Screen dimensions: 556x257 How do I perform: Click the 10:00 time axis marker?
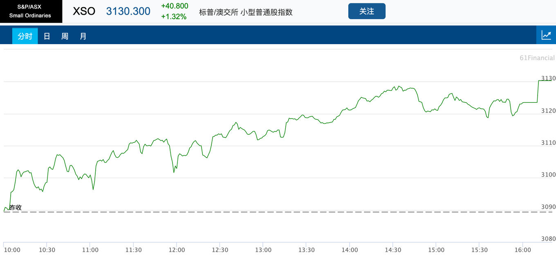point(12,250)
